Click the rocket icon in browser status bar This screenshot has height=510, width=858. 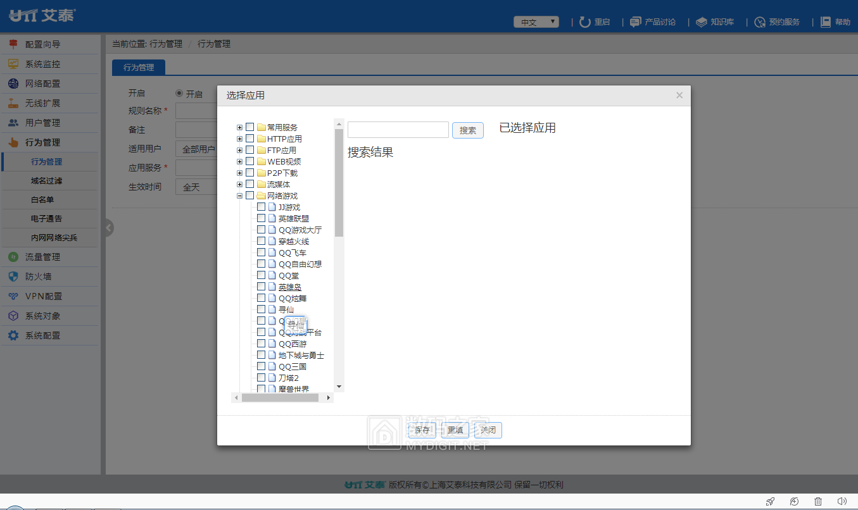tap(770, 502)
